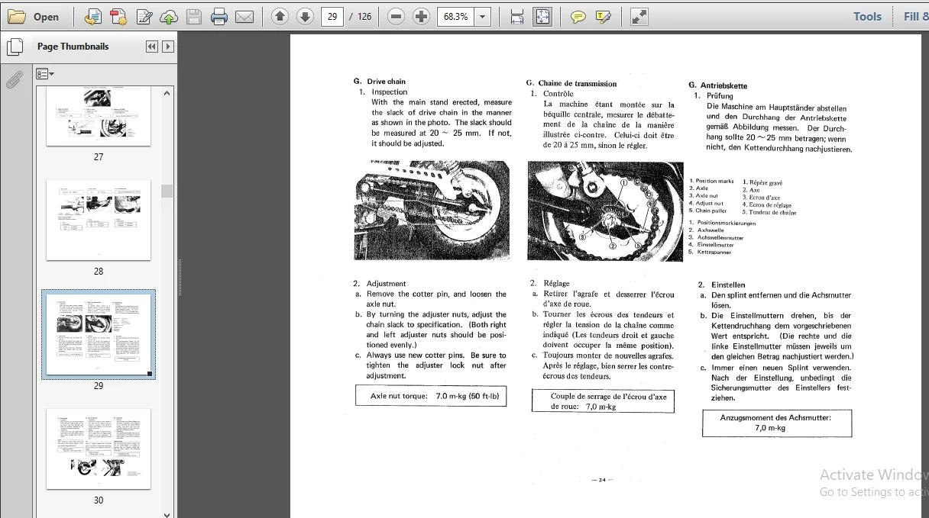Click the navigation pane splitter grip
Screen dimensions: 929x518
click(x=180, y=277)
